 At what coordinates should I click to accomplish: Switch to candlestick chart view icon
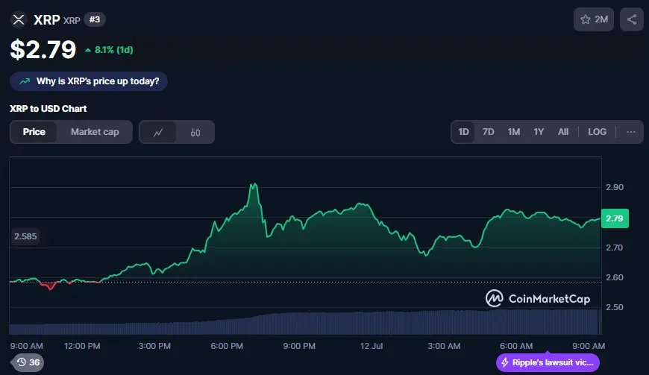click(x=195, y=132)
